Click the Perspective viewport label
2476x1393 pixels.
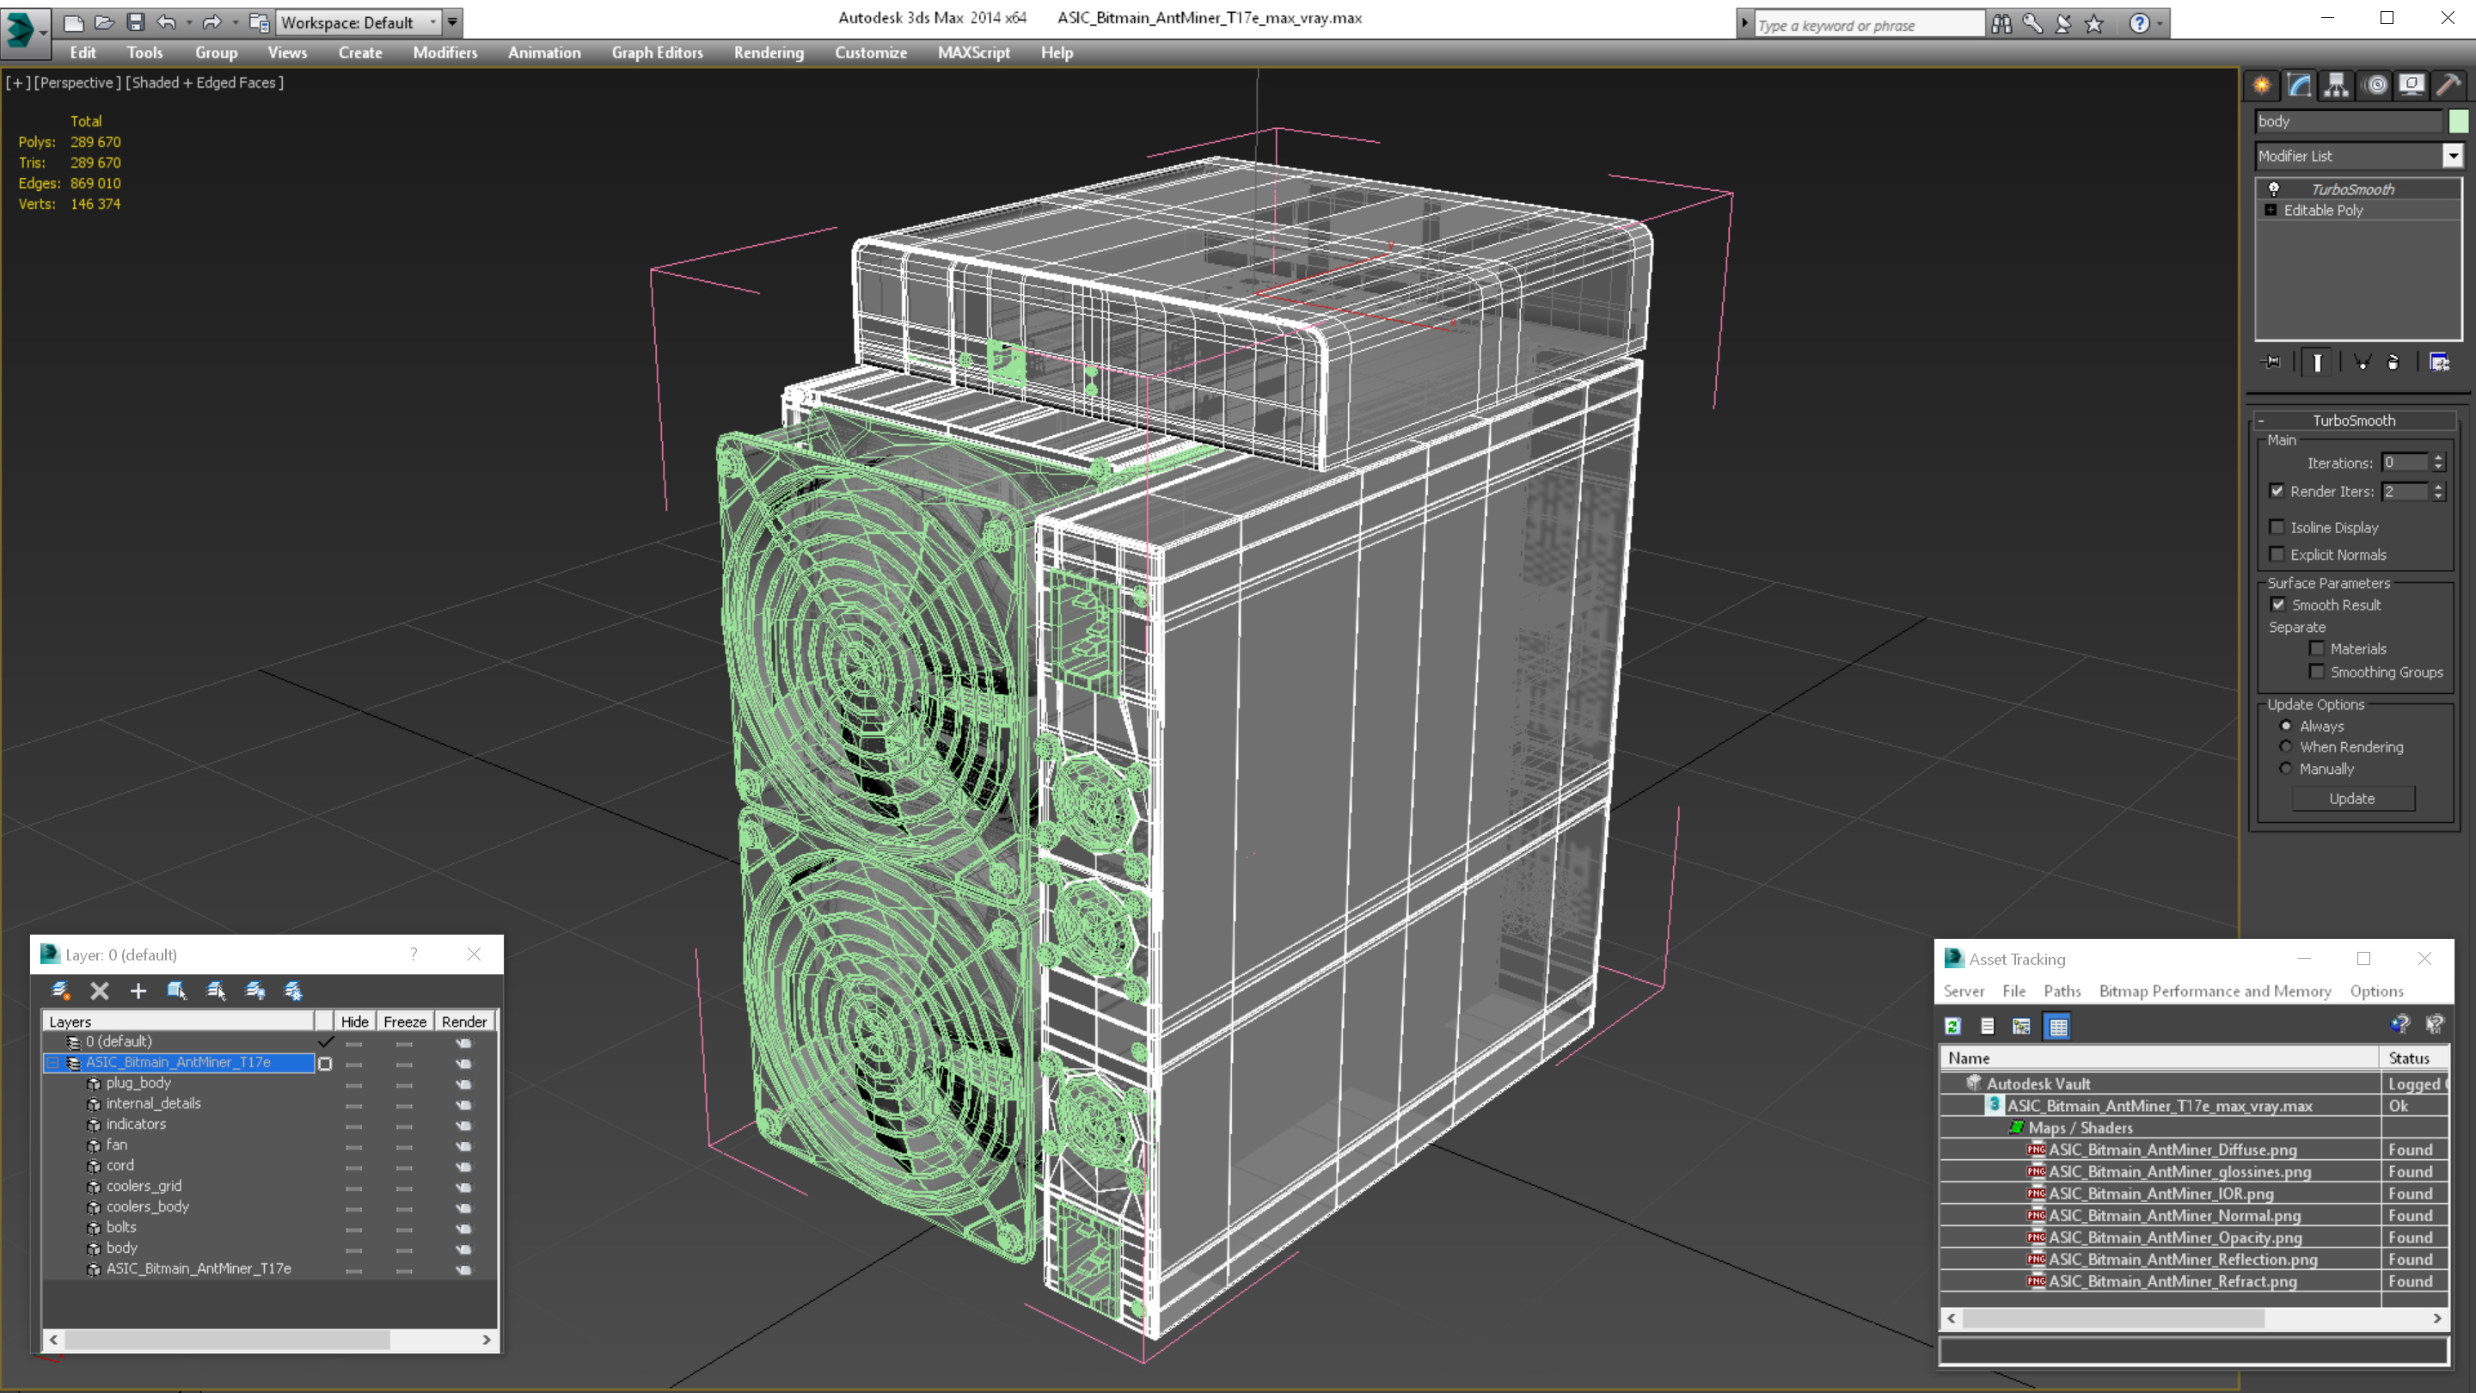[78, 83]
